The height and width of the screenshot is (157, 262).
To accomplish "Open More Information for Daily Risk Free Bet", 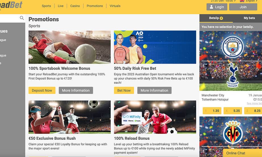I will 154,91.
